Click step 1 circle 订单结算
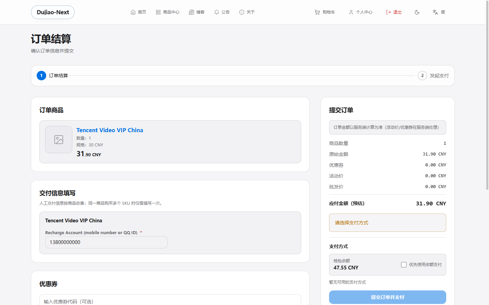 tap(41, 76)
